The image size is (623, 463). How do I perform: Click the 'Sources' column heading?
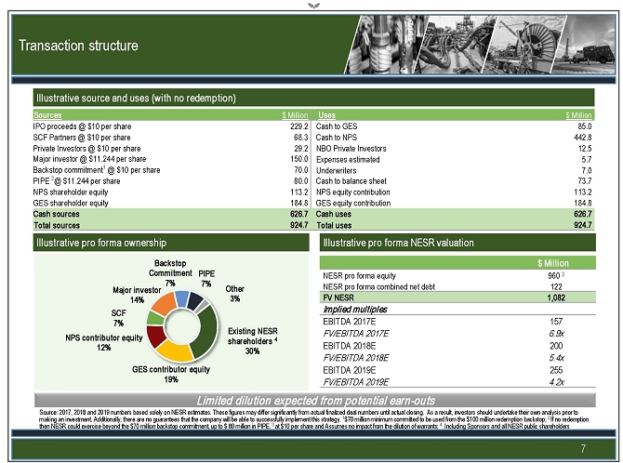[x=47, y=115]
